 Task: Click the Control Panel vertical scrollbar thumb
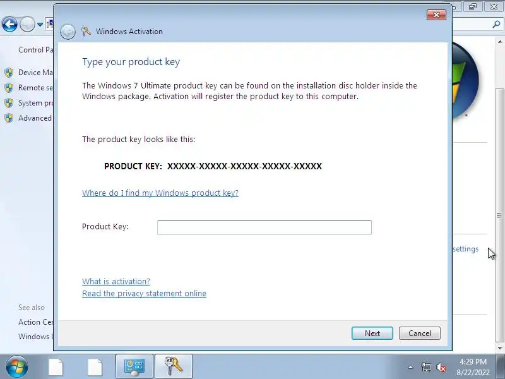point(499,215)
